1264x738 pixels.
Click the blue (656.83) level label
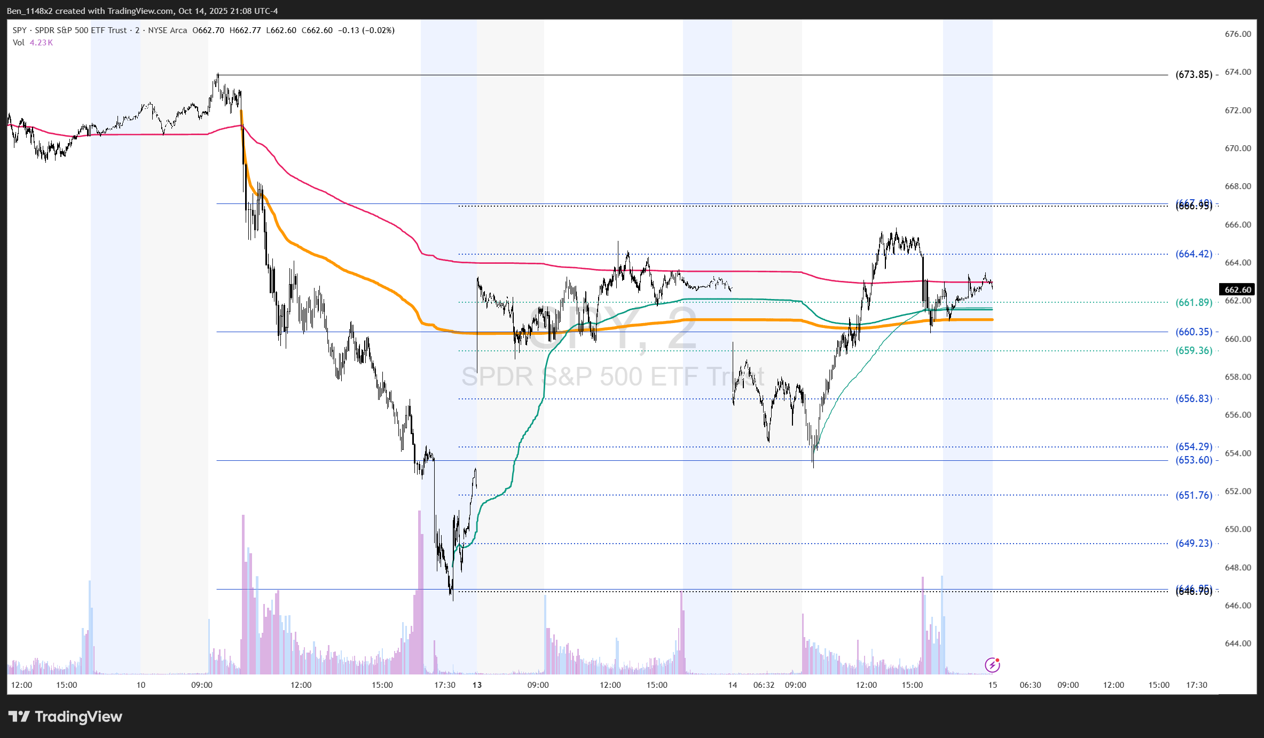(1194, 399)
